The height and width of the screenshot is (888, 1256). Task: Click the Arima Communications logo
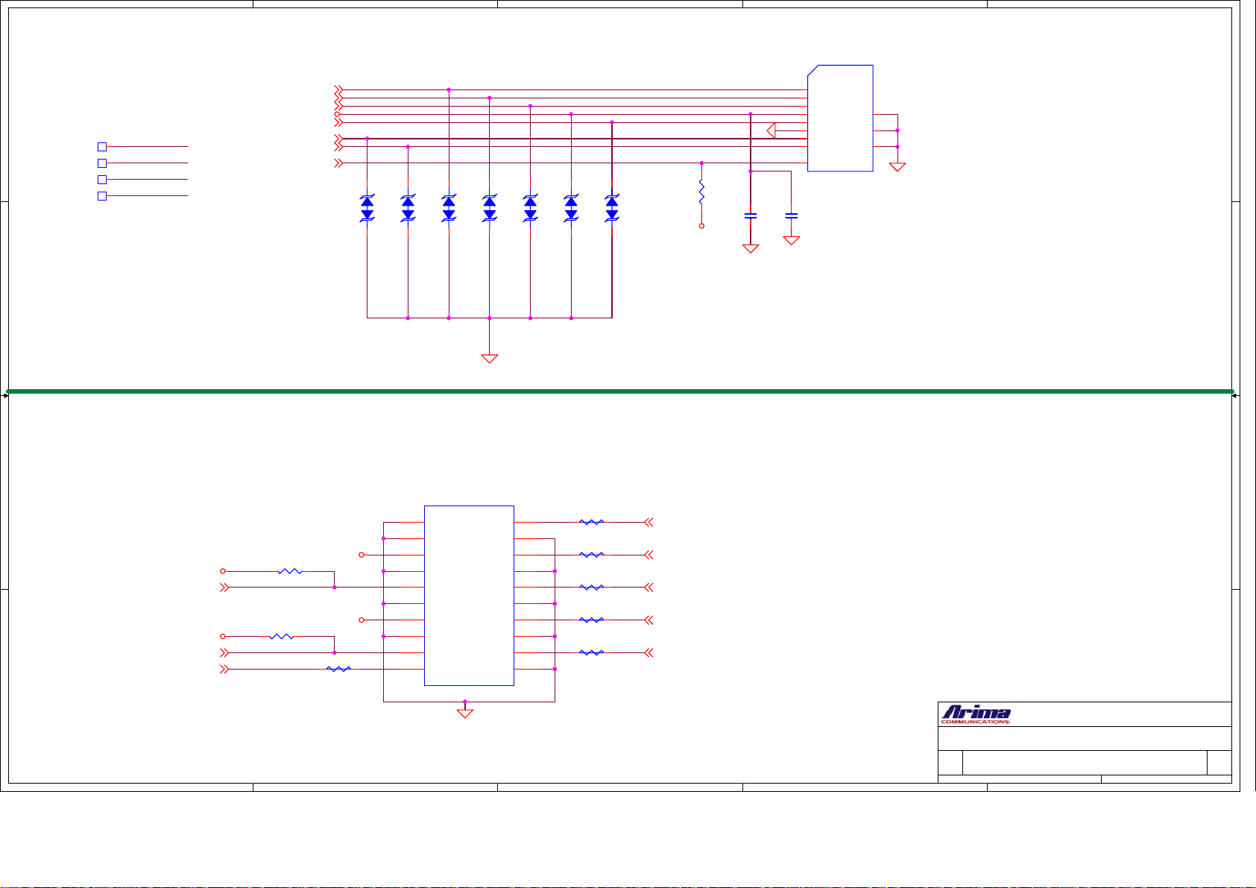coord(976,714)
